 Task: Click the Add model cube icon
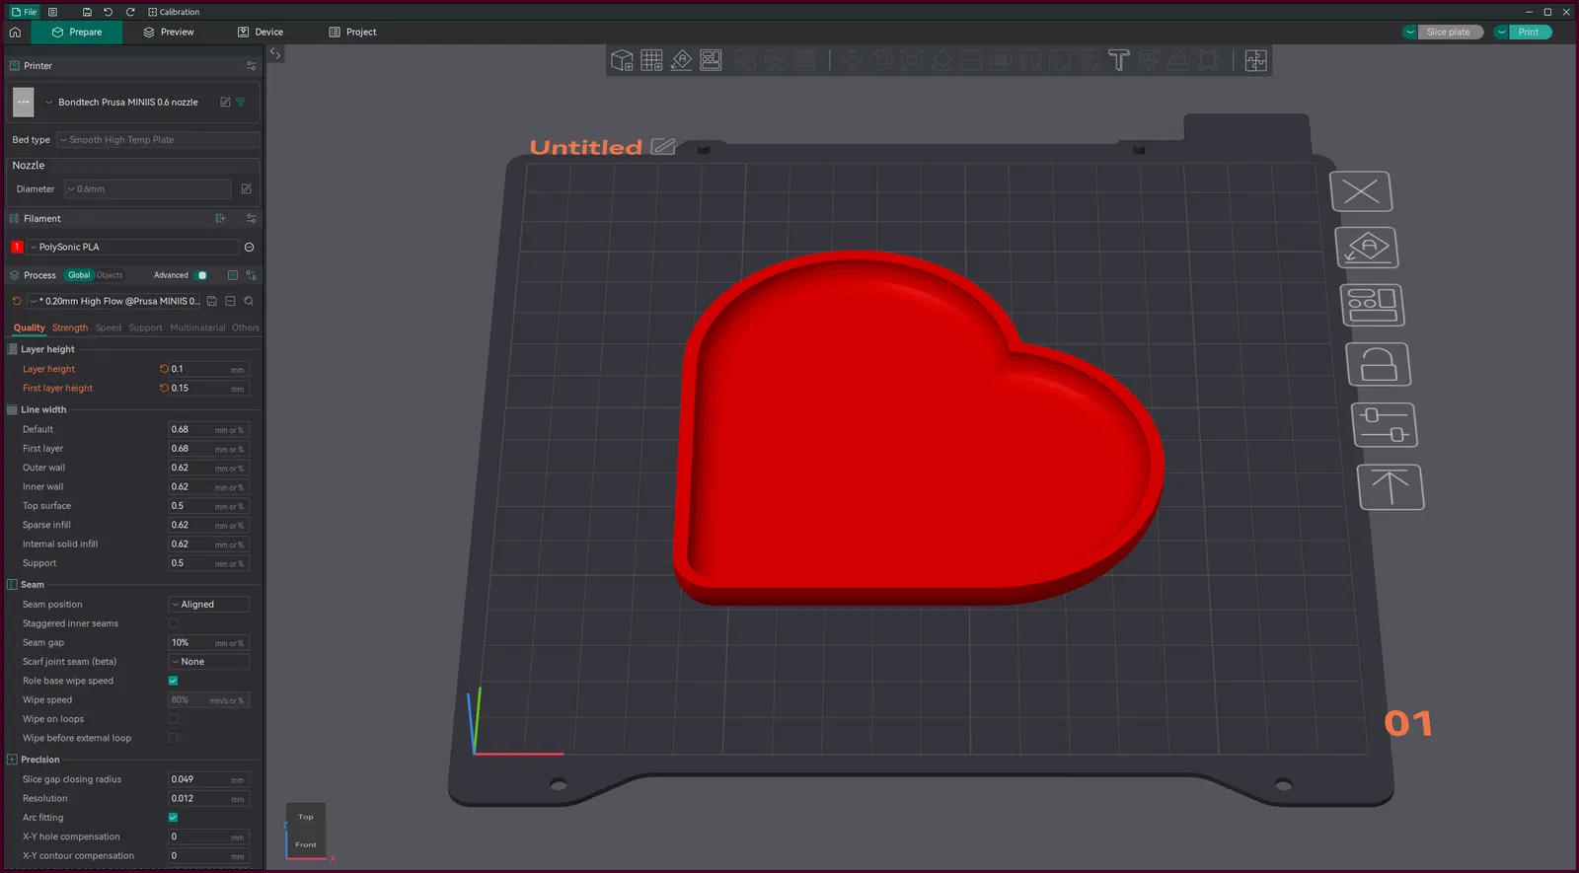coord(622,61)
